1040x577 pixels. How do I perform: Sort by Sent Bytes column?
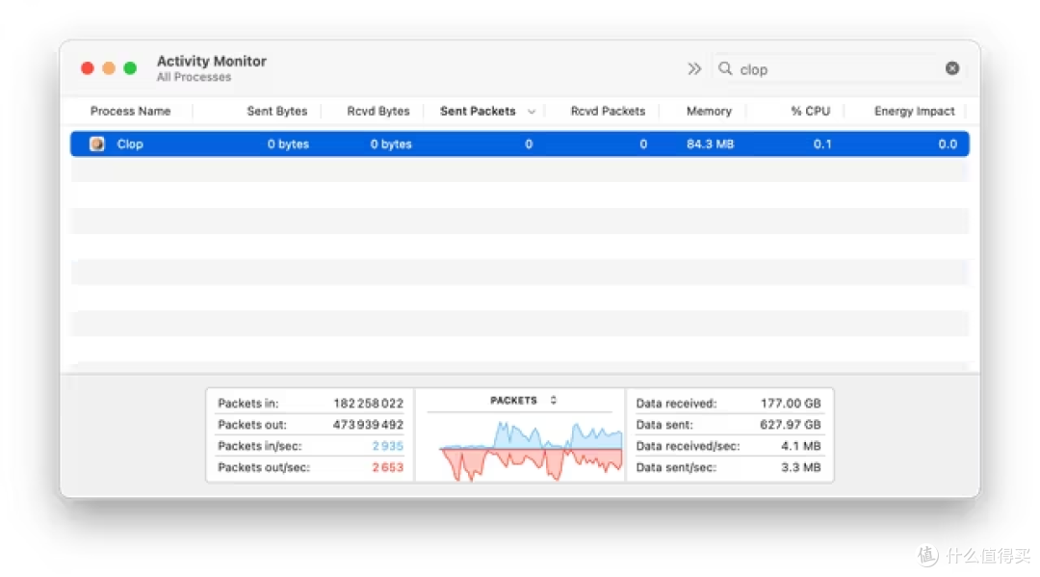(x=277, y=112)
